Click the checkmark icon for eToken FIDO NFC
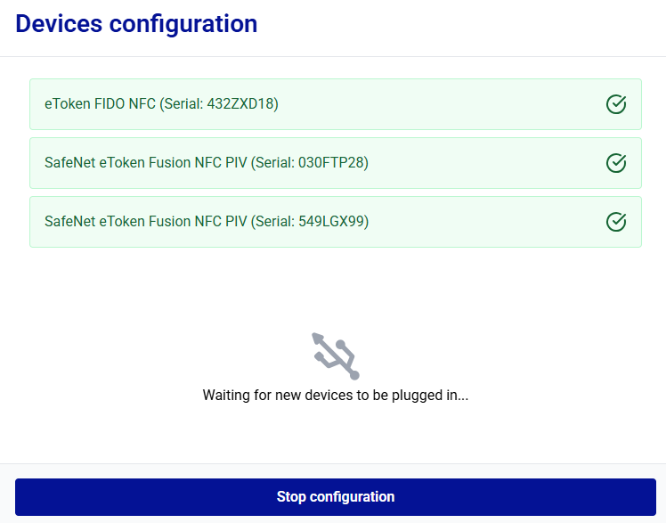This screenshot has width=666, height=523. pos(616,104)
